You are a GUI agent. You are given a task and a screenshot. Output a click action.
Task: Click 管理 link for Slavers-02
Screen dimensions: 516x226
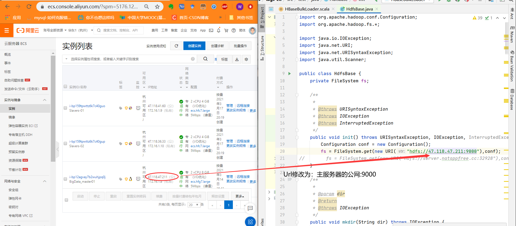coord(230,141)
